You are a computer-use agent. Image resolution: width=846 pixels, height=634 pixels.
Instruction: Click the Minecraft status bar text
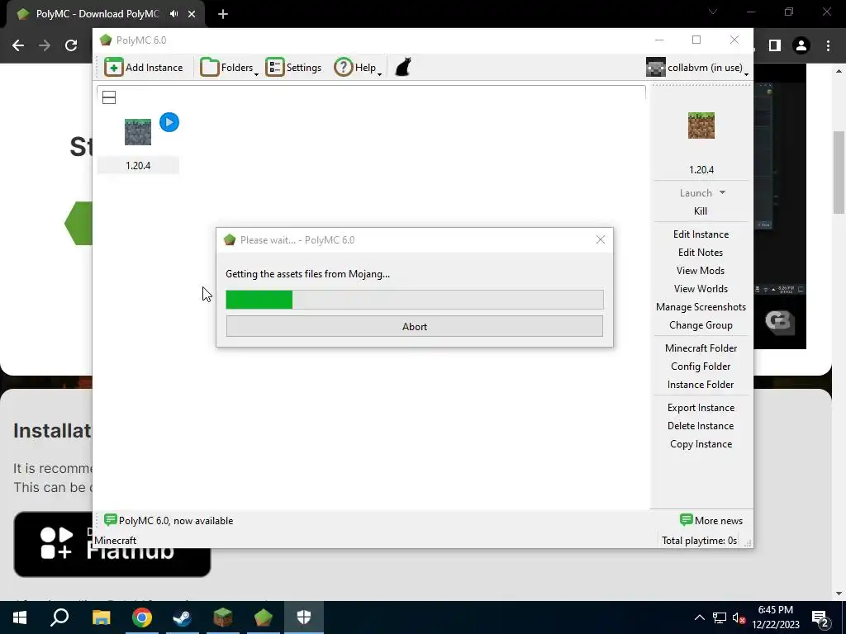(x=116, y=541)
